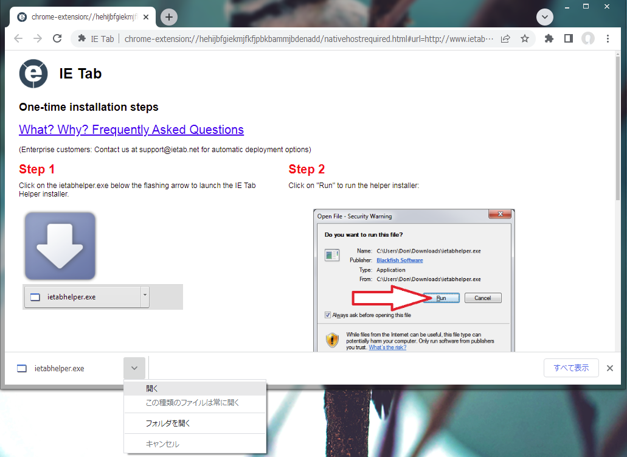Image resolution: width=627 pixels, height=457 pixels.
Task: Share this page via address bar icon
Action: (x=505, y=38)
